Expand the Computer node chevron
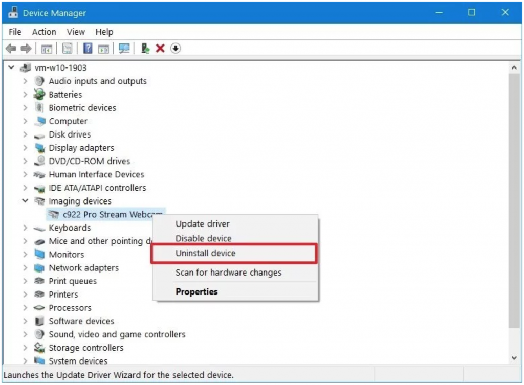This screenshot has height=385, width=524. click(25, 121)
